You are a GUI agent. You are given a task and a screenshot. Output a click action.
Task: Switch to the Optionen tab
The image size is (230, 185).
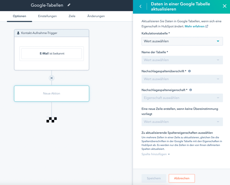click(x=19, y=16)
